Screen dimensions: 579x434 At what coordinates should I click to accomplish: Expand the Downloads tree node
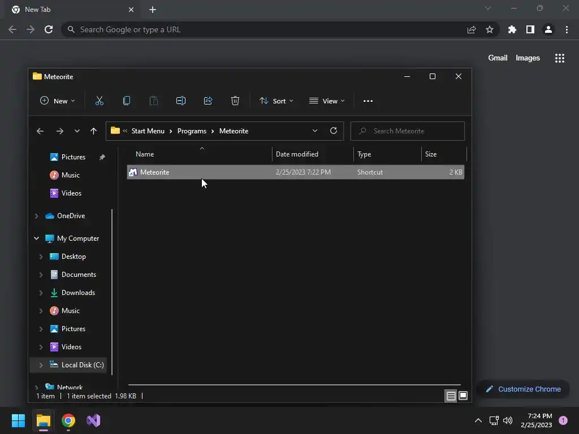click(41, 293)
